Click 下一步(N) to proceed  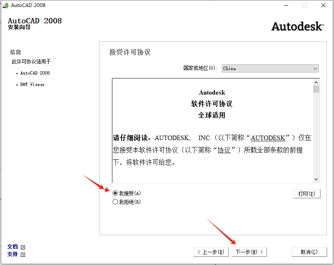click(x=249, y=252)
